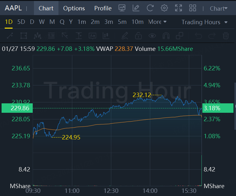Image resolution: width=236 pixels, height=196 pixels.
Task: Open the multi-chart grid layout icon
Action: pos(193,8)
